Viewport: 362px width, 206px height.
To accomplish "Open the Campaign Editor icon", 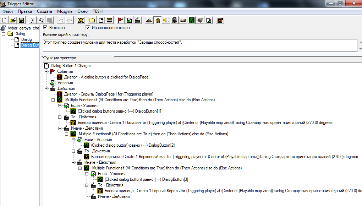I will [183, 20].
